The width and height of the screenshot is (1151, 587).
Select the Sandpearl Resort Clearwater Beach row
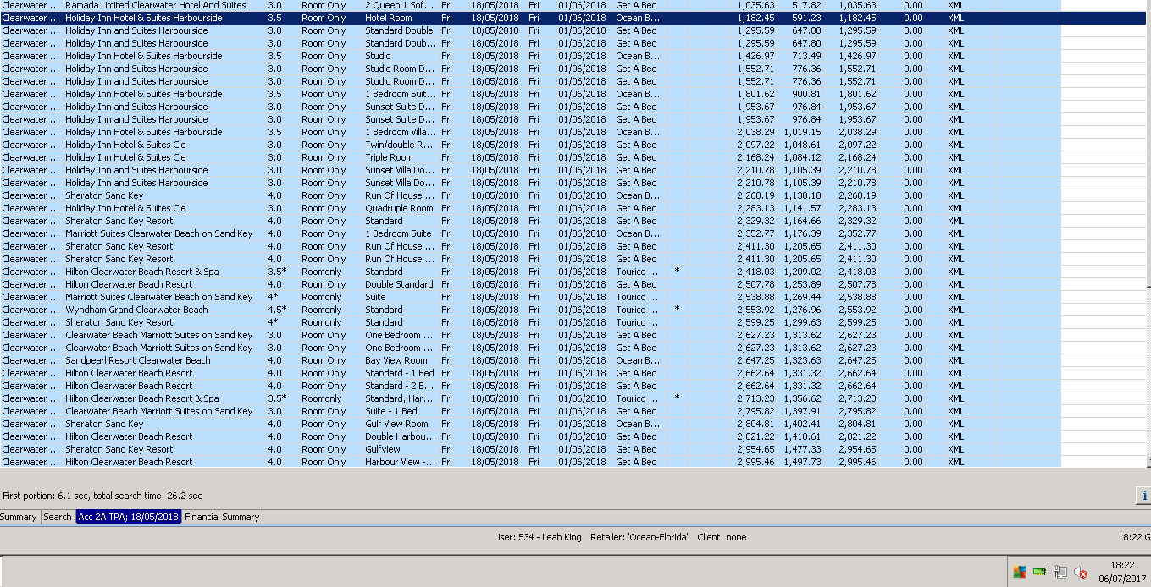(530, 360)
